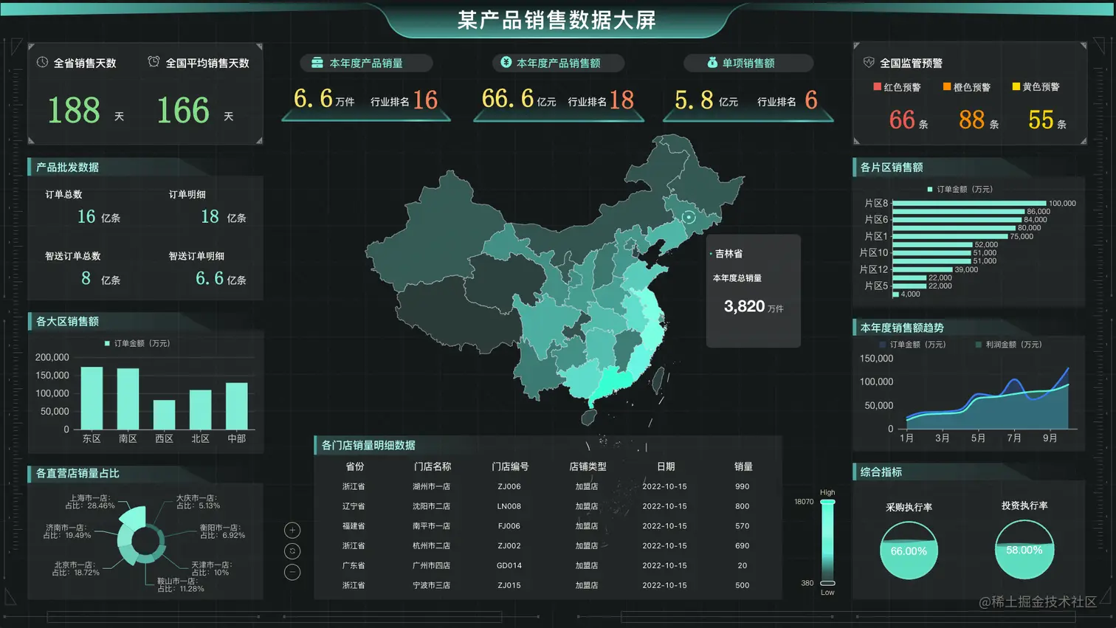Click store code FJ006

click(509, 526)
